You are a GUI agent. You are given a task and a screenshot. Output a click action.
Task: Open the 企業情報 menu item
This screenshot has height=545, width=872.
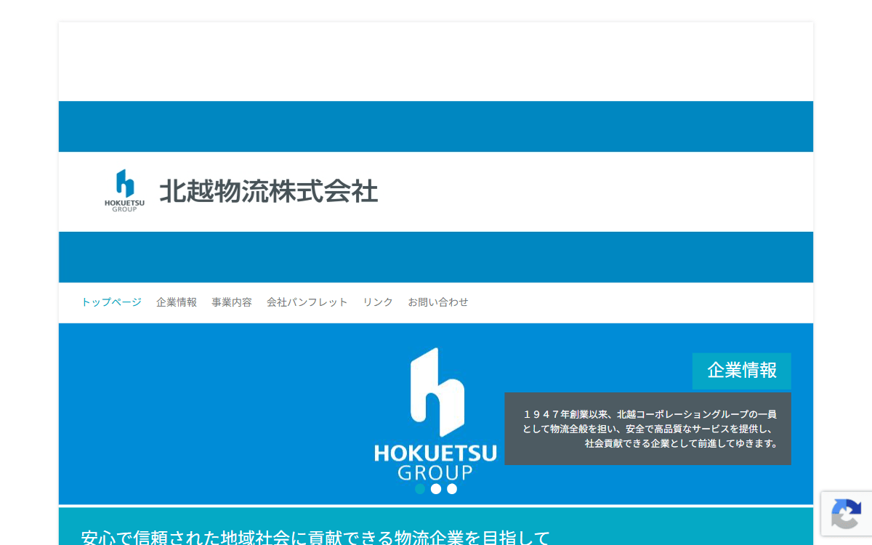(177, 302)
